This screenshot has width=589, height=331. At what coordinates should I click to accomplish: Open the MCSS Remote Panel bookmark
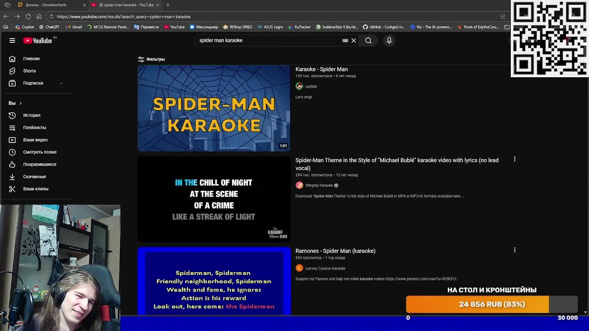[108, 27]
